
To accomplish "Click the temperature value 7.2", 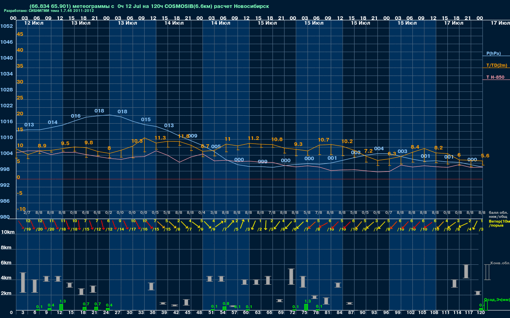I will click(369, 151).
